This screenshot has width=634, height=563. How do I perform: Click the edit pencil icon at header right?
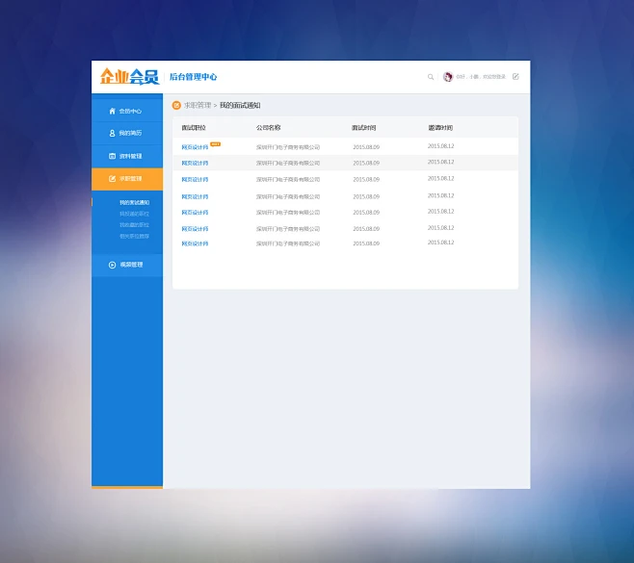[515, 77]
